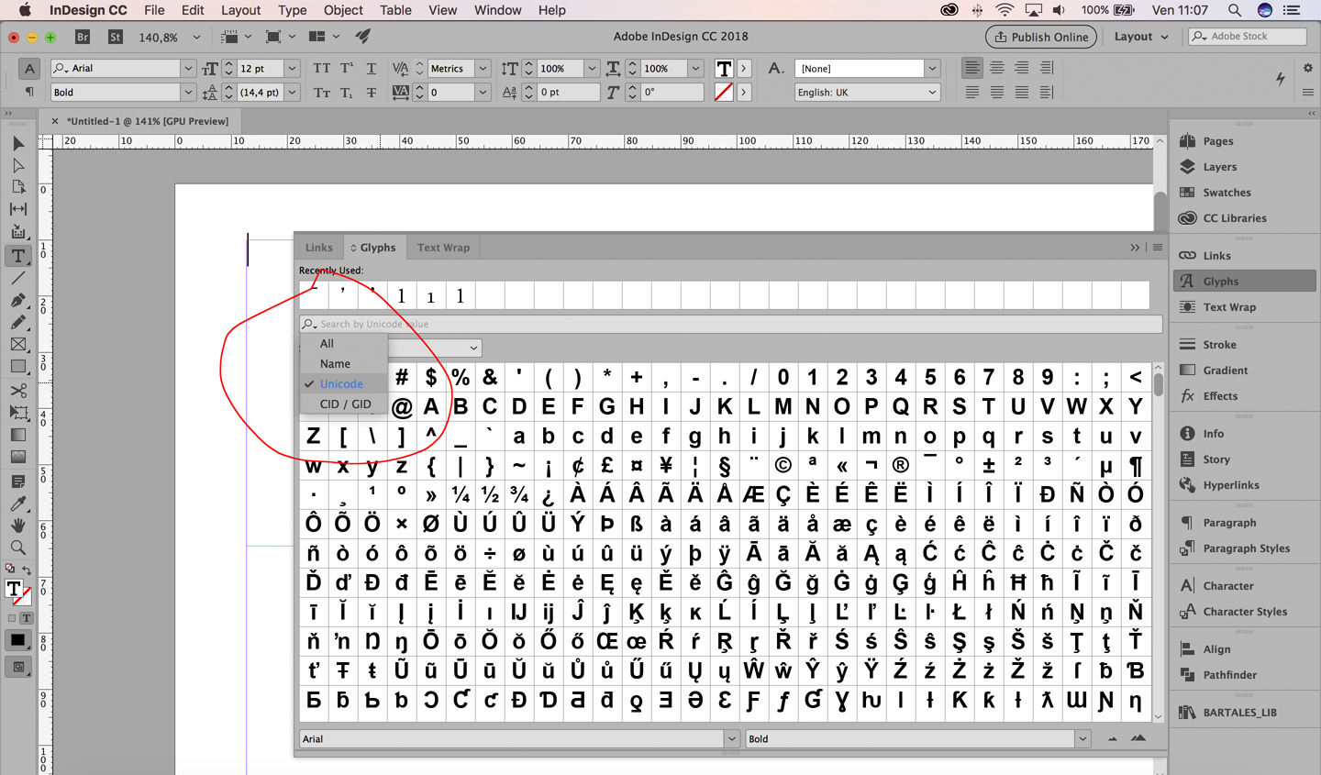Select the Hand tool
1321x775 pixels.
click(x=17, y=524)
